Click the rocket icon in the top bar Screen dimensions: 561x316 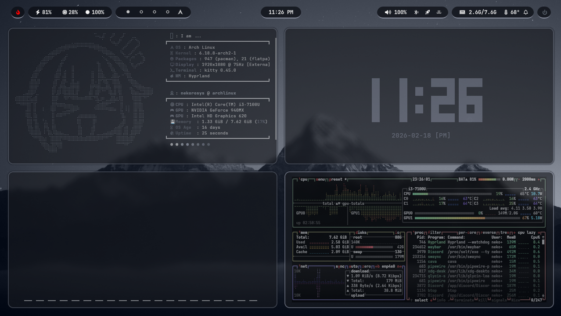point(428,12)
